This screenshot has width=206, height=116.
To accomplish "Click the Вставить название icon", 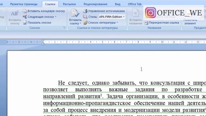I will tap(136, 13).
